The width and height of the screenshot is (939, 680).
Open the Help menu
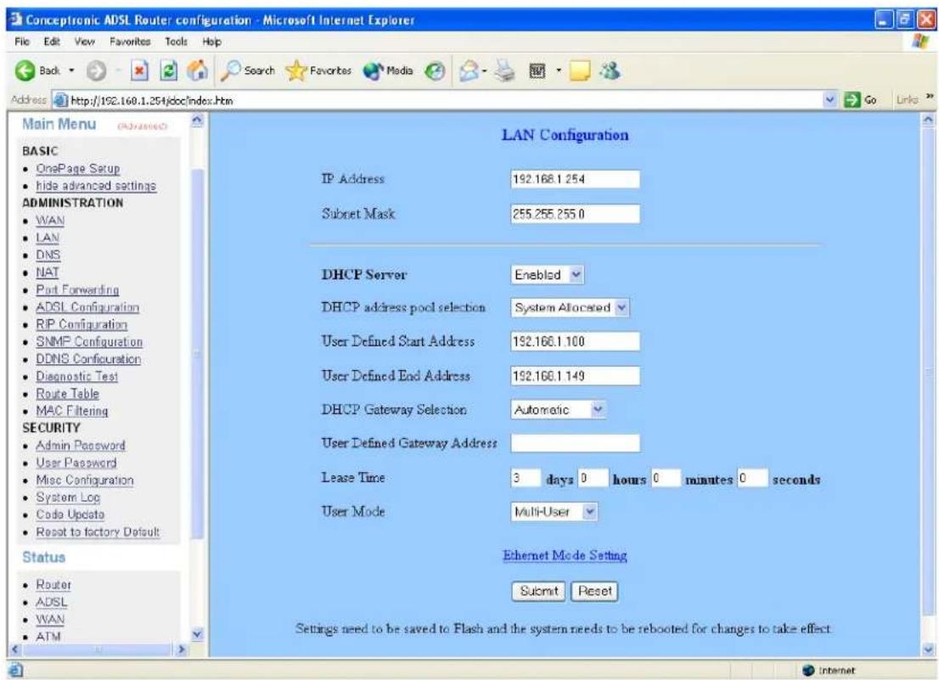click(x=211, y=42)
